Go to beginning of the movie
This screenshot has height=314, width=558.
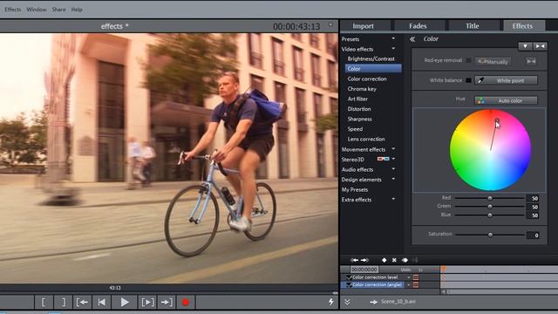point(102,303)
